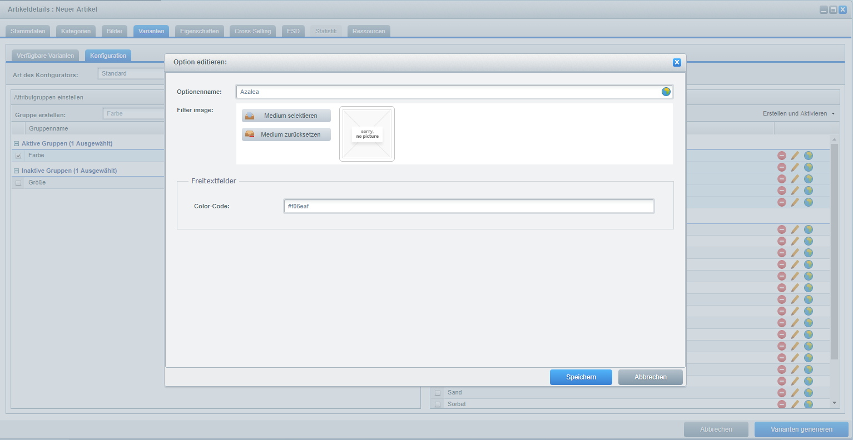Click the pencil edit icon in Sand row
The width and height of the screenshot is (853, 440).
coord(795,393)
